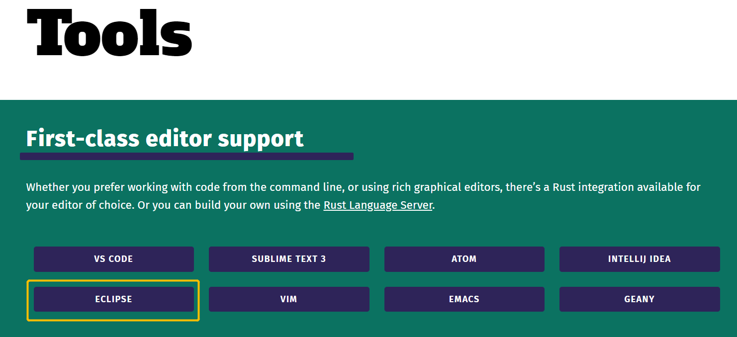737x337 pixels.
Task: View IntelliJ IDEA Rust integration
Action: 640,259
